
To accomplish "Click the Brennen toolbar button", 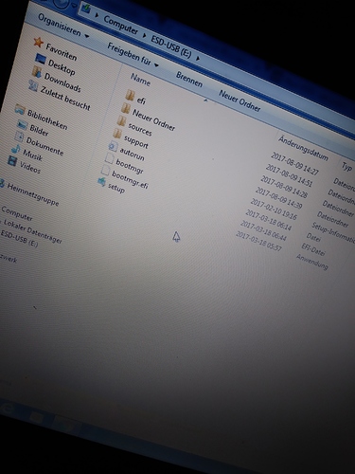I will (189, 80).
